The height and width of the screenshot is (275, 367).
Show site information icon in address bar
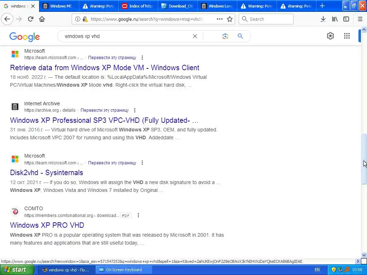click(x=78, y=19)
